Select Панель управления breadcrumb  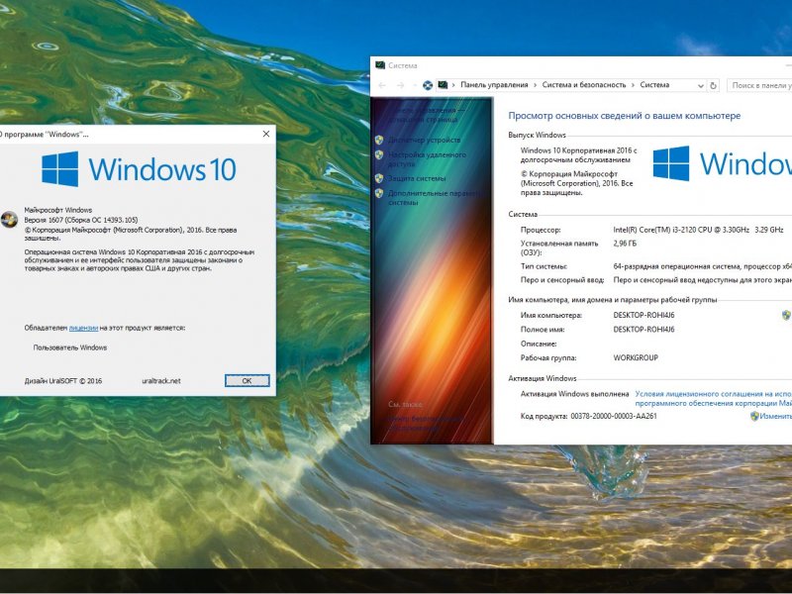(x=494, y=85)
